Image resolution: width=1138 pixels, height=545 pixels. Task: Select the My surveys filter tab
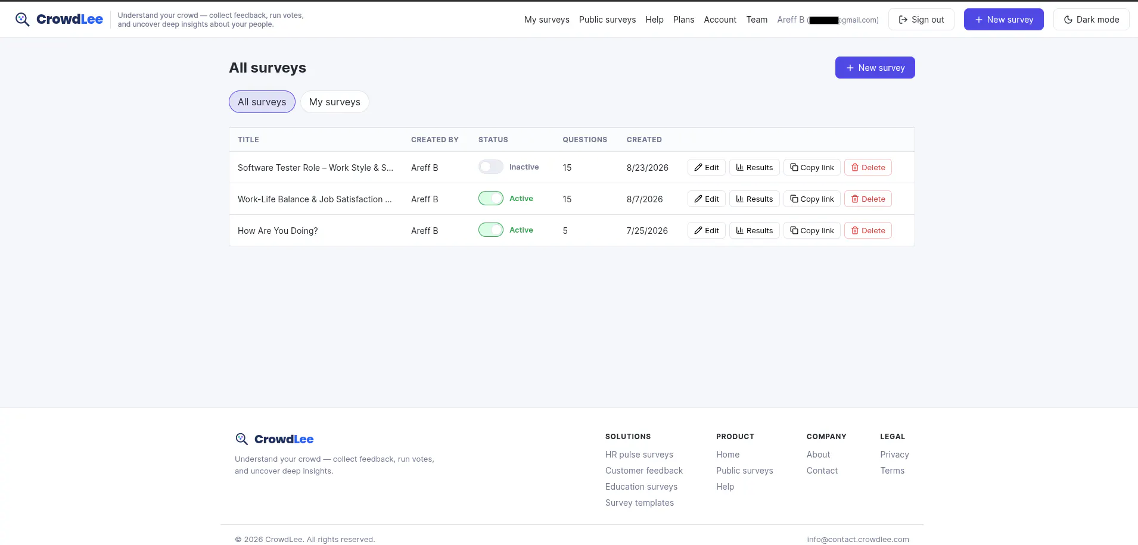[335, 102]
